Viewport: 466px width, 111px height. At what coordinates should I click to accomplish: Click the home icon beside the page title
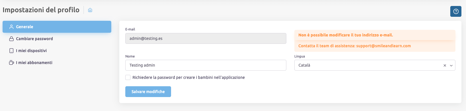[90, 10]
